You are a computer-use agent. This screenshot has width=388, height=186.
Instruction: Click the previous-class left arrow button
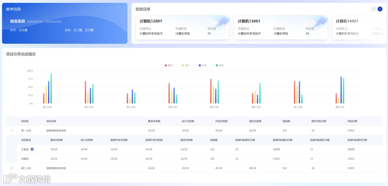[x=374, y=9]
